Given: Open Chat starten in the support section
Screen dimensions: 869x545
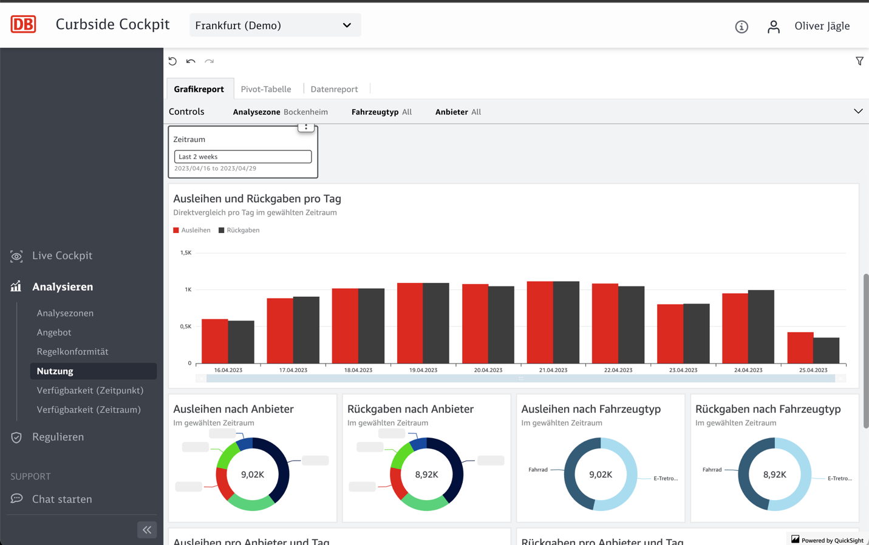Looking at the screenshot, I should [x=61, y=499].
